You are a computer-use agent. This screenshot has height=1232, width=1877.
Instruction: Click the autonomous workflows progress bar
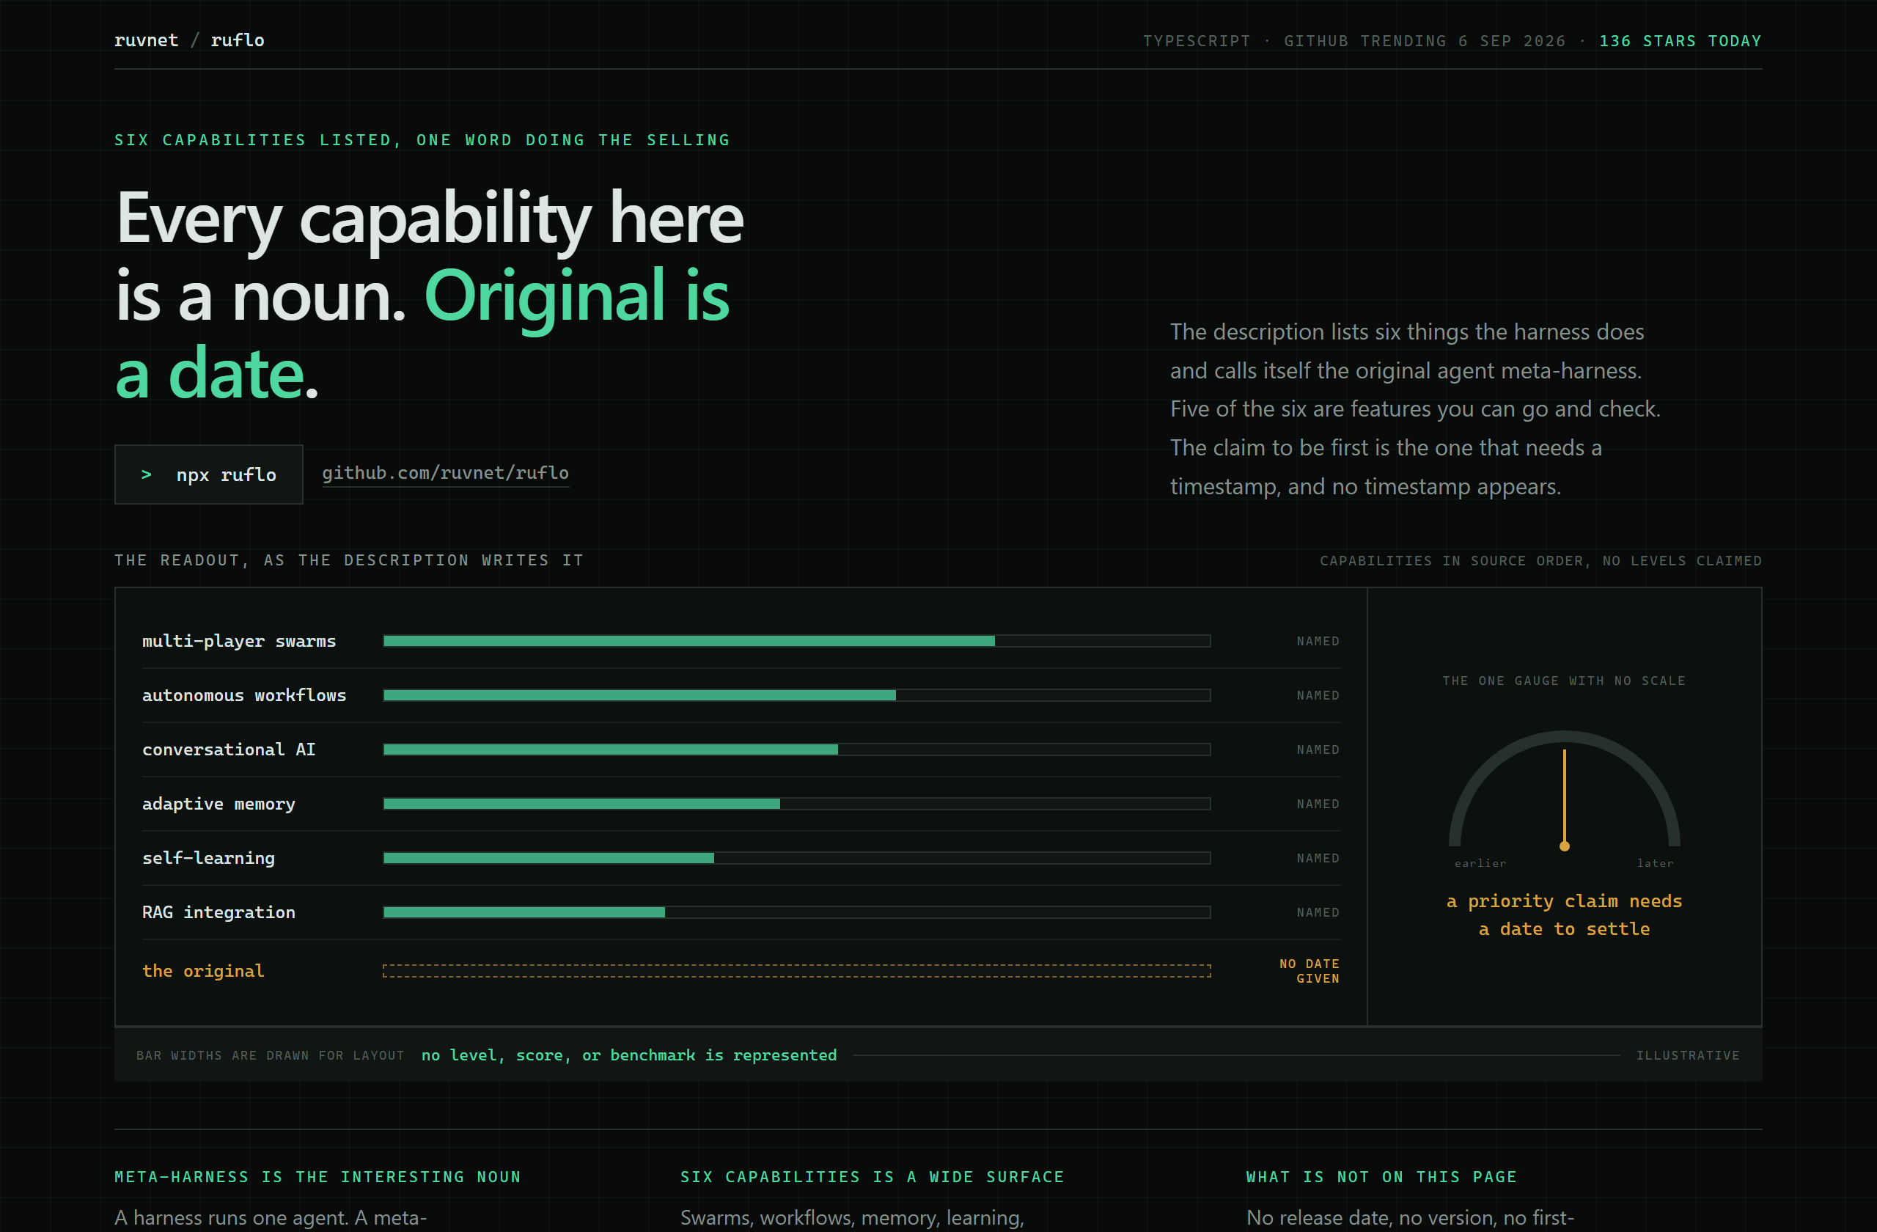(796, 695)
